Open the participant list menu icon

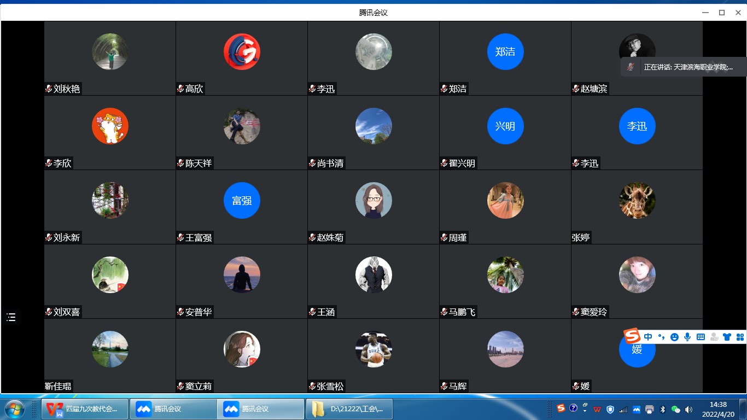click(x=11, y=317)
